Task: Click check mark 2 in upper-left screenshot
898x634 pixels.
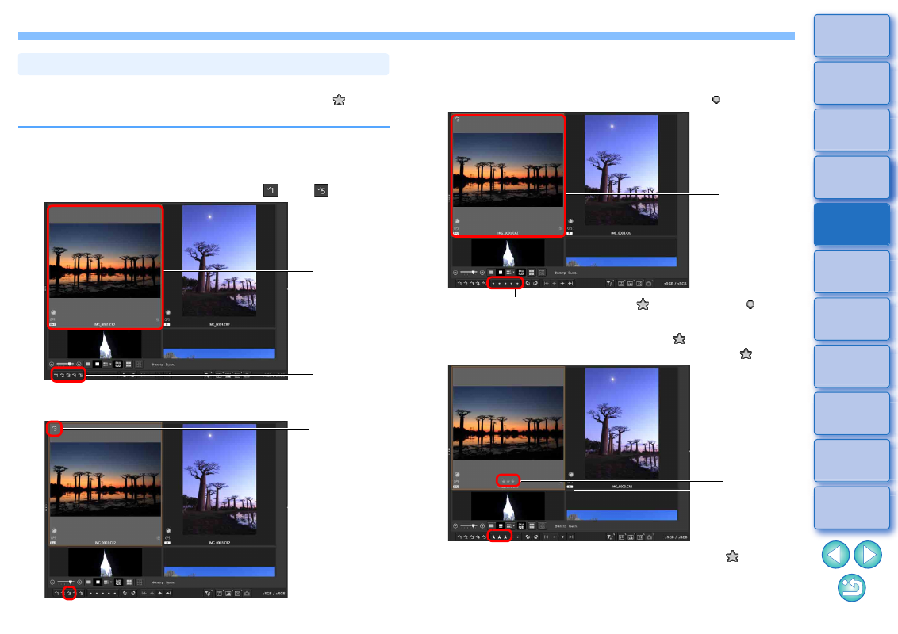Action: click(x=63, y=375)
